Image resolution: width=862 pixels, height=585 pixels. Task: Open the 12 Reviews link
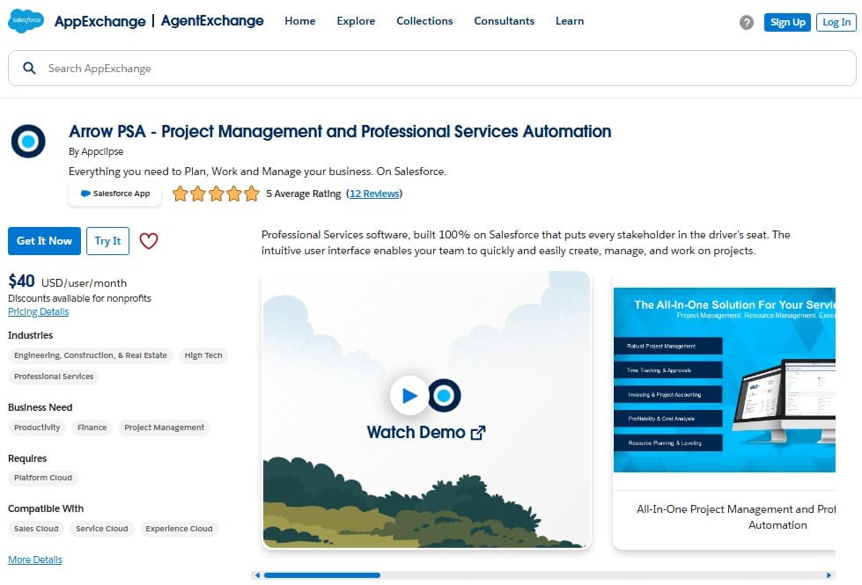click(x=374, y=194)
